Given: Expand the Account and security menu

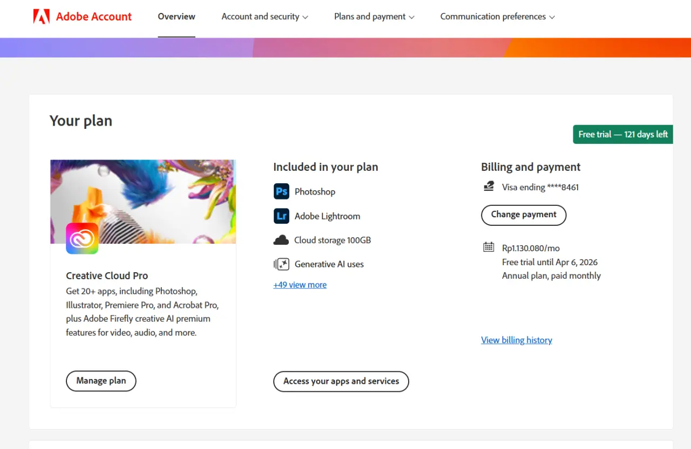Looking at the screenshot, I should point(265,17).
